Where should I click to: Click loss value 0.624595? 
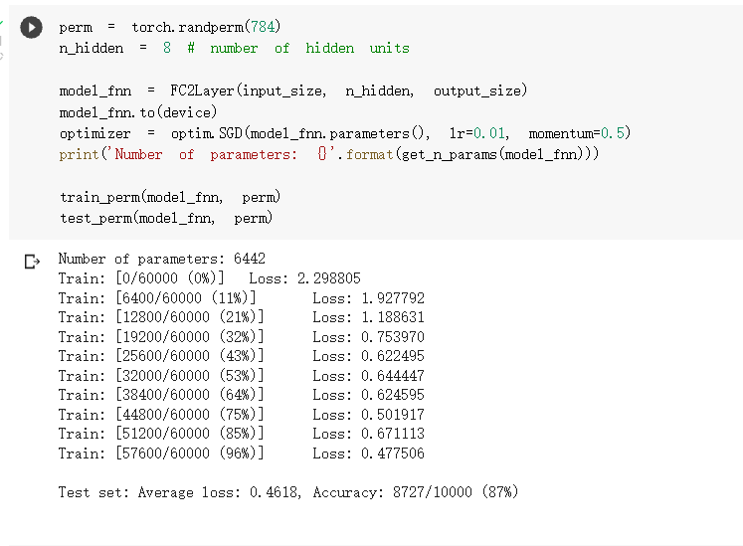(393, 395)
